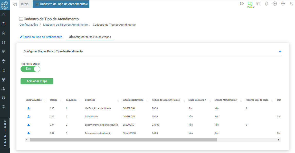Click the Adicionar Etapa button

[37, 81]
